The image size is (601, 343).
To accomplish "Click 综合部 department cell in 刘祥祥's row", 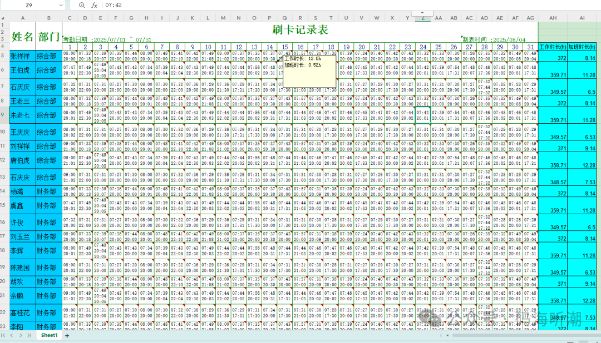I will (48, 146).
